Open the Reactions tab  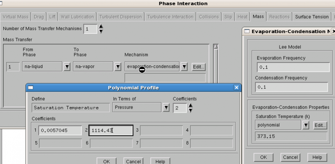tap(279, 17)
